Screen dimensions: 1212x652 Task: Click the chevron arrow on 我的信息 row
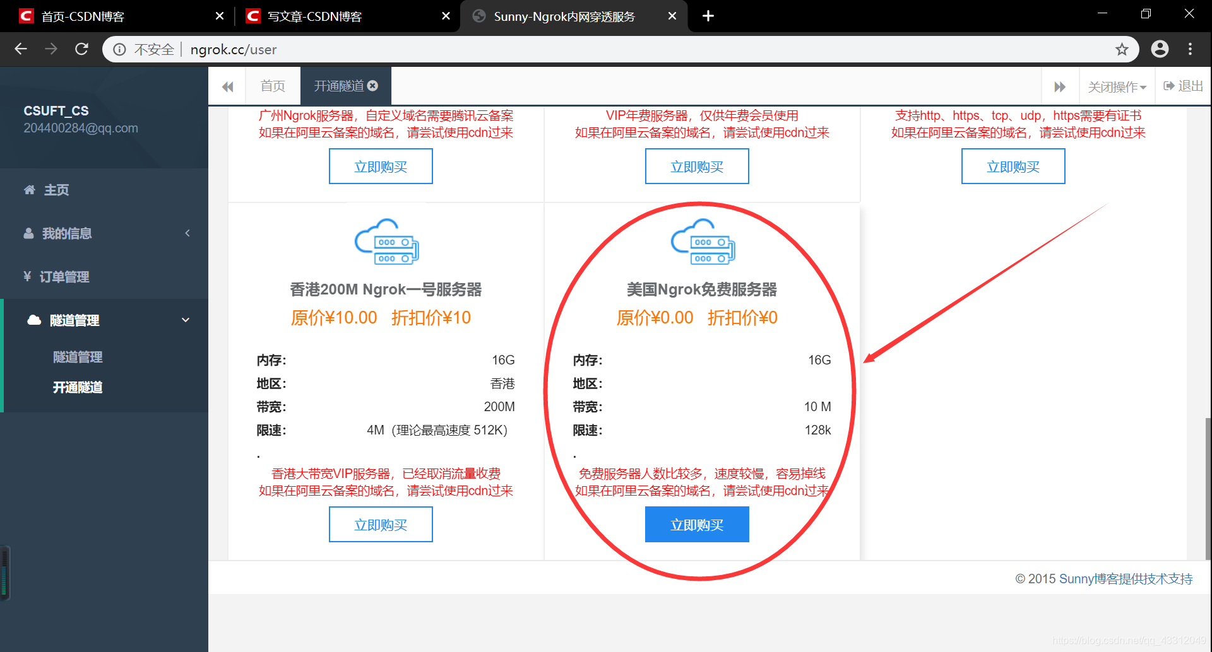187,233
